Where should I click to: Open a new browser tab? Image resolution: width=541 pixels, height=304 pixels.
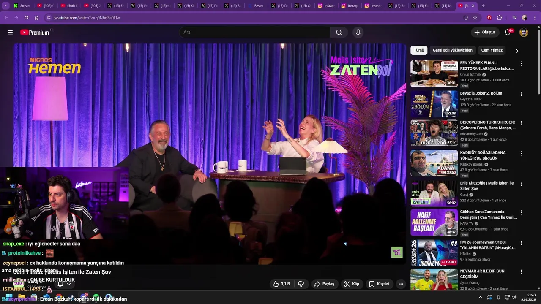(x=483, y=6)
